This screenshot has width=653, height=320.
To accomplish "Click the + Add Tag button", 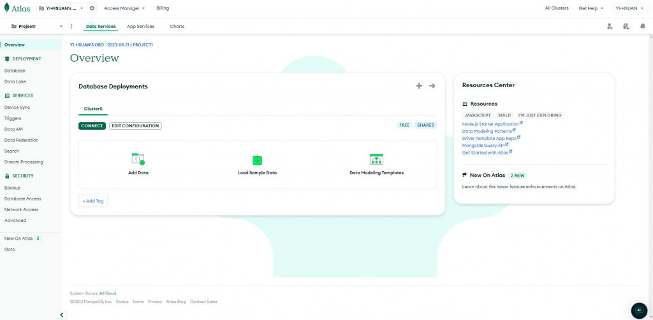I will pyautogui.click(x=93, y=201).
